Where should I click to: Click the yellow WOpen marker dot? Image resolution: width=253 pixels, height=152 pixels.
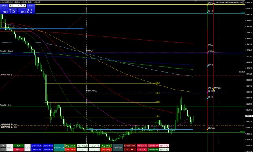point(208,5)
